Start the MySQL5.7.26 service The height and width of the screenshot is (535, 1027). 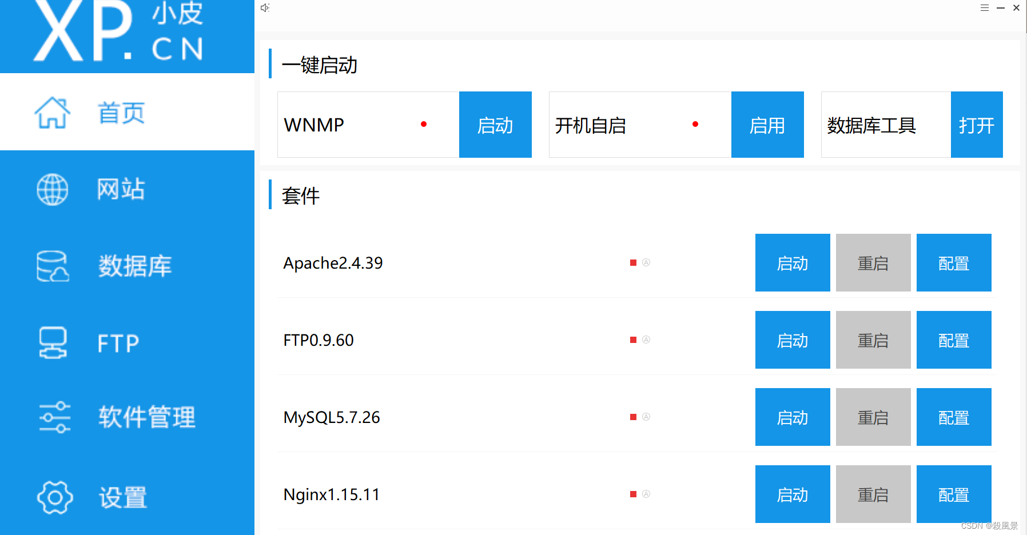(x=793, y=417)
